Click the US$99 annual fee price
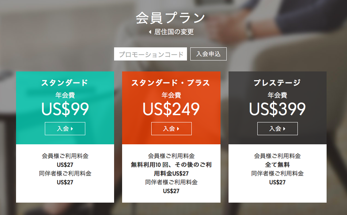This screenshot has width=347, height=215. [x=65, y=109]
